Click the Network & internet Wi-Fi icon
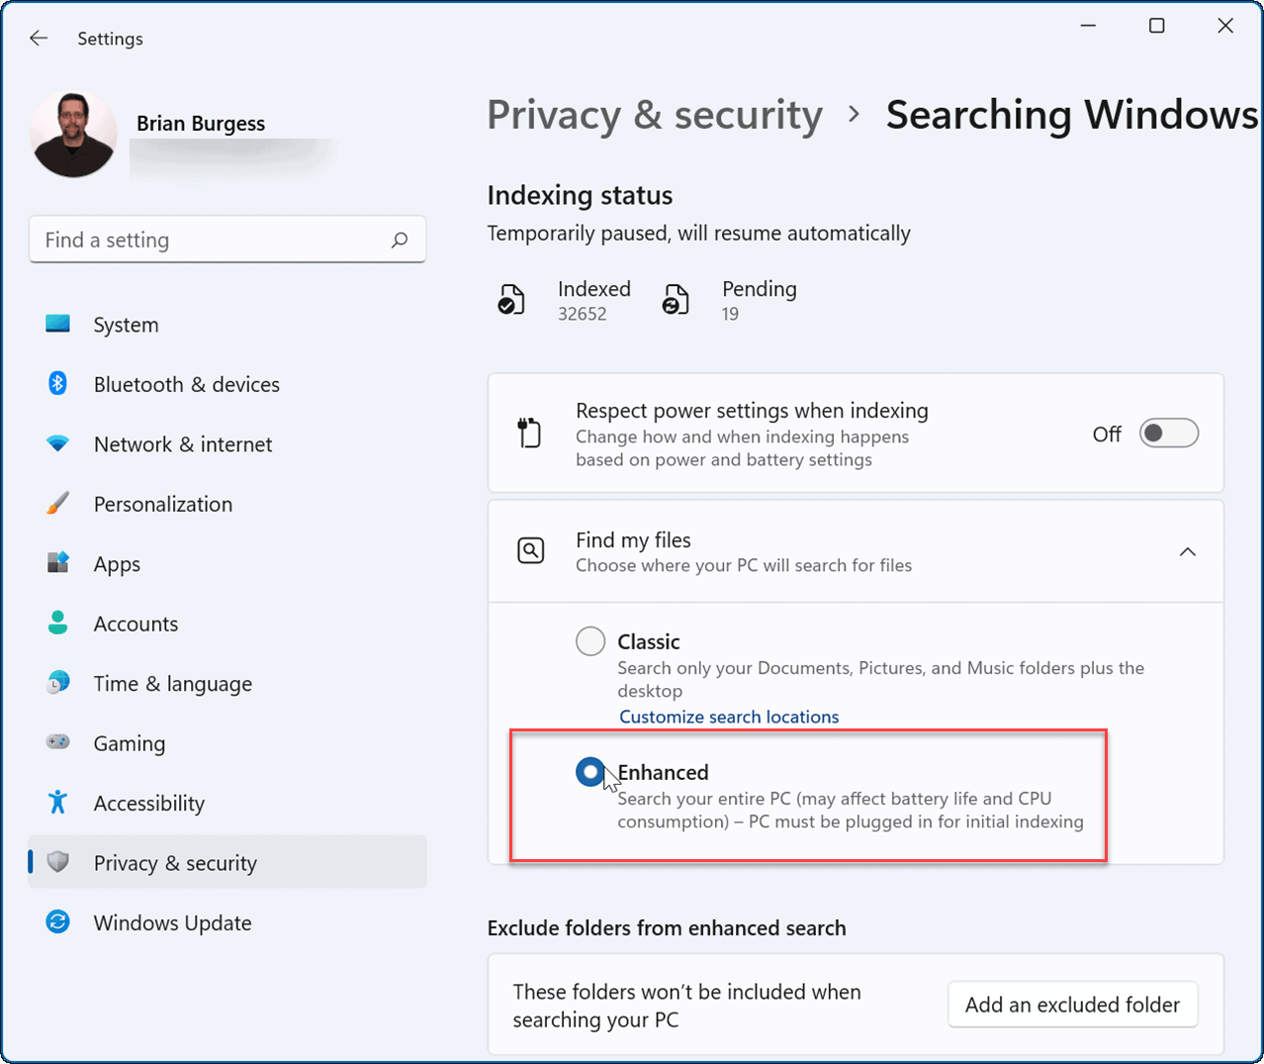This screenshot has height=1064, width=1264. pos(57,443)
